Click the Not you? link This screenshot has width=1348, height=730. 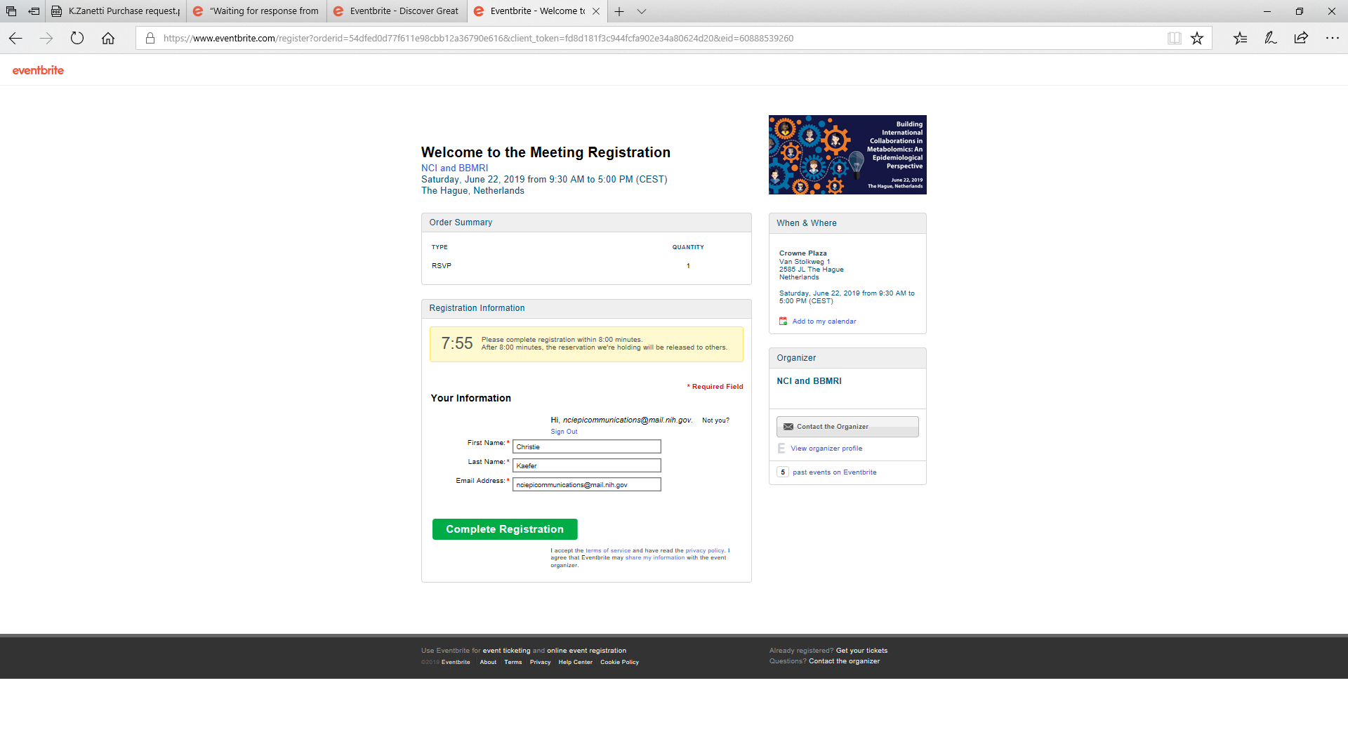[x=715, y=420]
